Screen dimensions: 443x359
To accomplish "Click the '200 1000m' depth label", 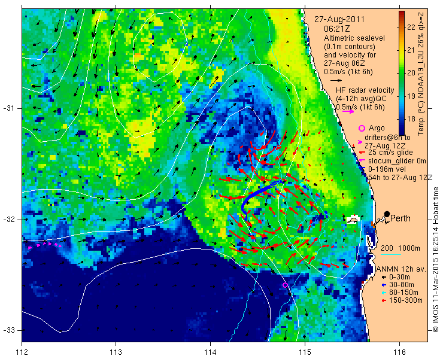I will (400, 248).
